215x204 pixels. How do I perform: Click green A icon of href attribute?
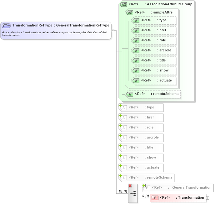tap(136, 30)
